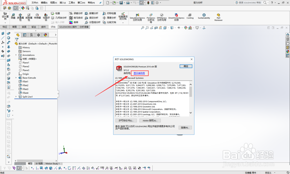Switch to the 特征 features tab
The image size is (290, 174).
pos(5,27)
